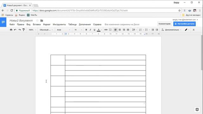Screen dimensions: 203x114
Task: Open the Инструменты menu
Action: click(59, 24)
